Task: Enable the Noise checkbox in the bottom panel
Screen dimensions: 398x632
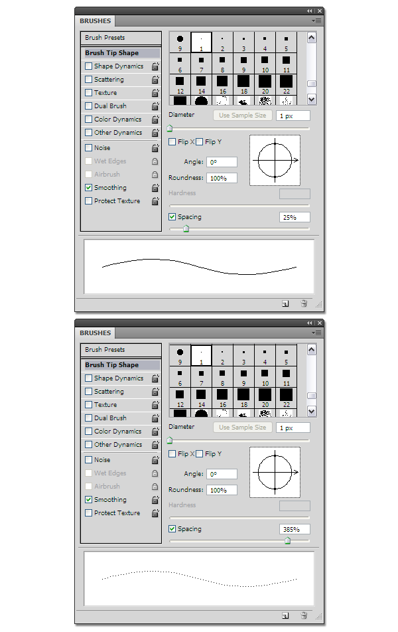Action: pyautogui.click(x=89, y=460)
